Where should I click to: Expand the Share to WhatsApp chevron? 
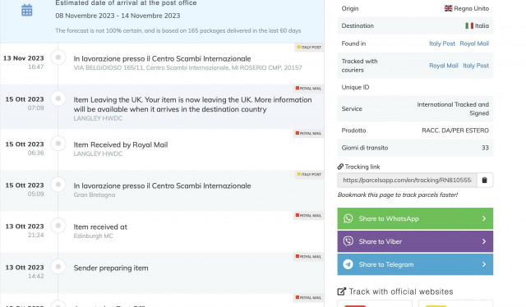[484, 218]
